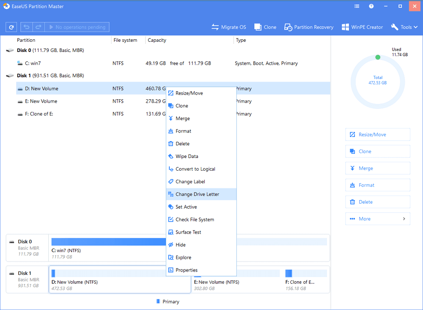423x310 pixels.
Task: Expand the Tools dropdown menu
Action: (405, 27)
